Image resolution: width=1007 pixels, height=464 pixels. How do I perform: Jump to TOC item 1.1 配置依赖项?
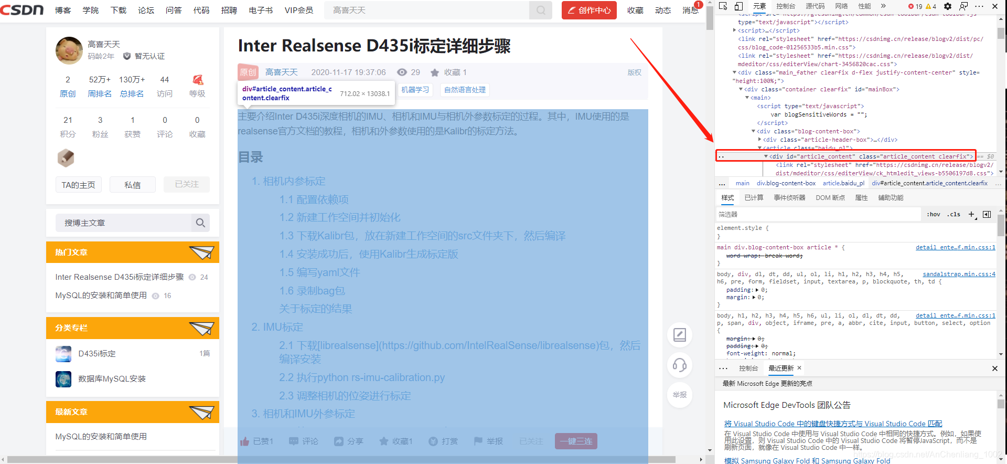[314, 199]
